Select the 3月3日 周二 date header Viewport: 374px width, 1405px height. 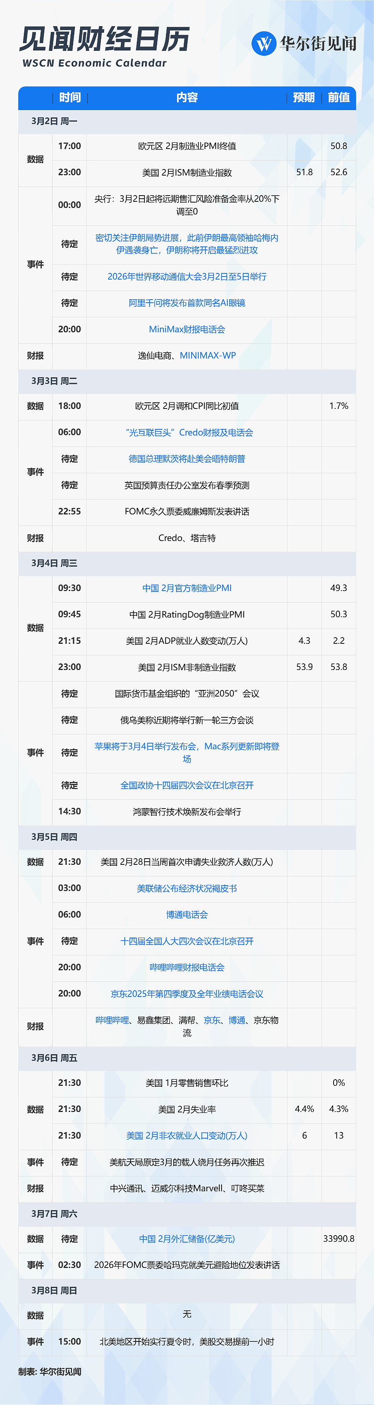pyautogui.click(x=54, y=381)
